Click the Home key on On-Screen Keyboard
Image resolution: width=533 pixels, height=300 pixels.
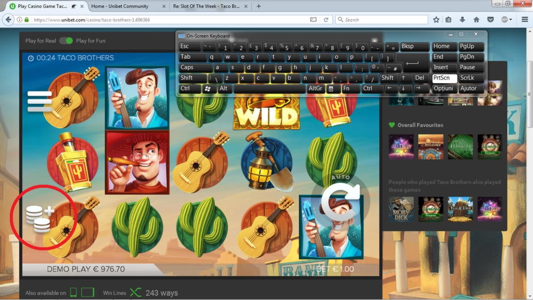pos(444,46)
